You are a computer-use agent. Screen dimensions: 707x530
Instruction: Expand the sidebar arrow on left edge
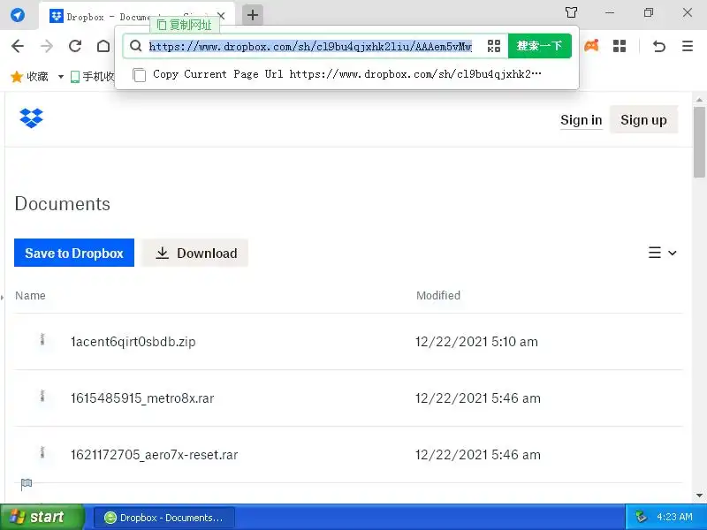[x=3, y=297]
